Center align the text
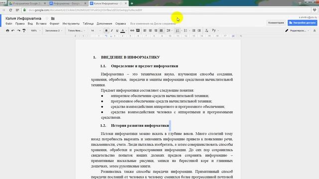This screenshot has width=319, height=179. (151, 31)
